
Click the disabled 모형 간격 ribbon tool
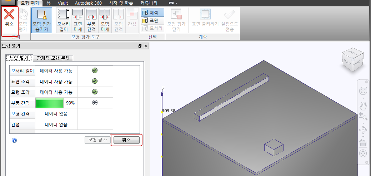click(118, 20)
